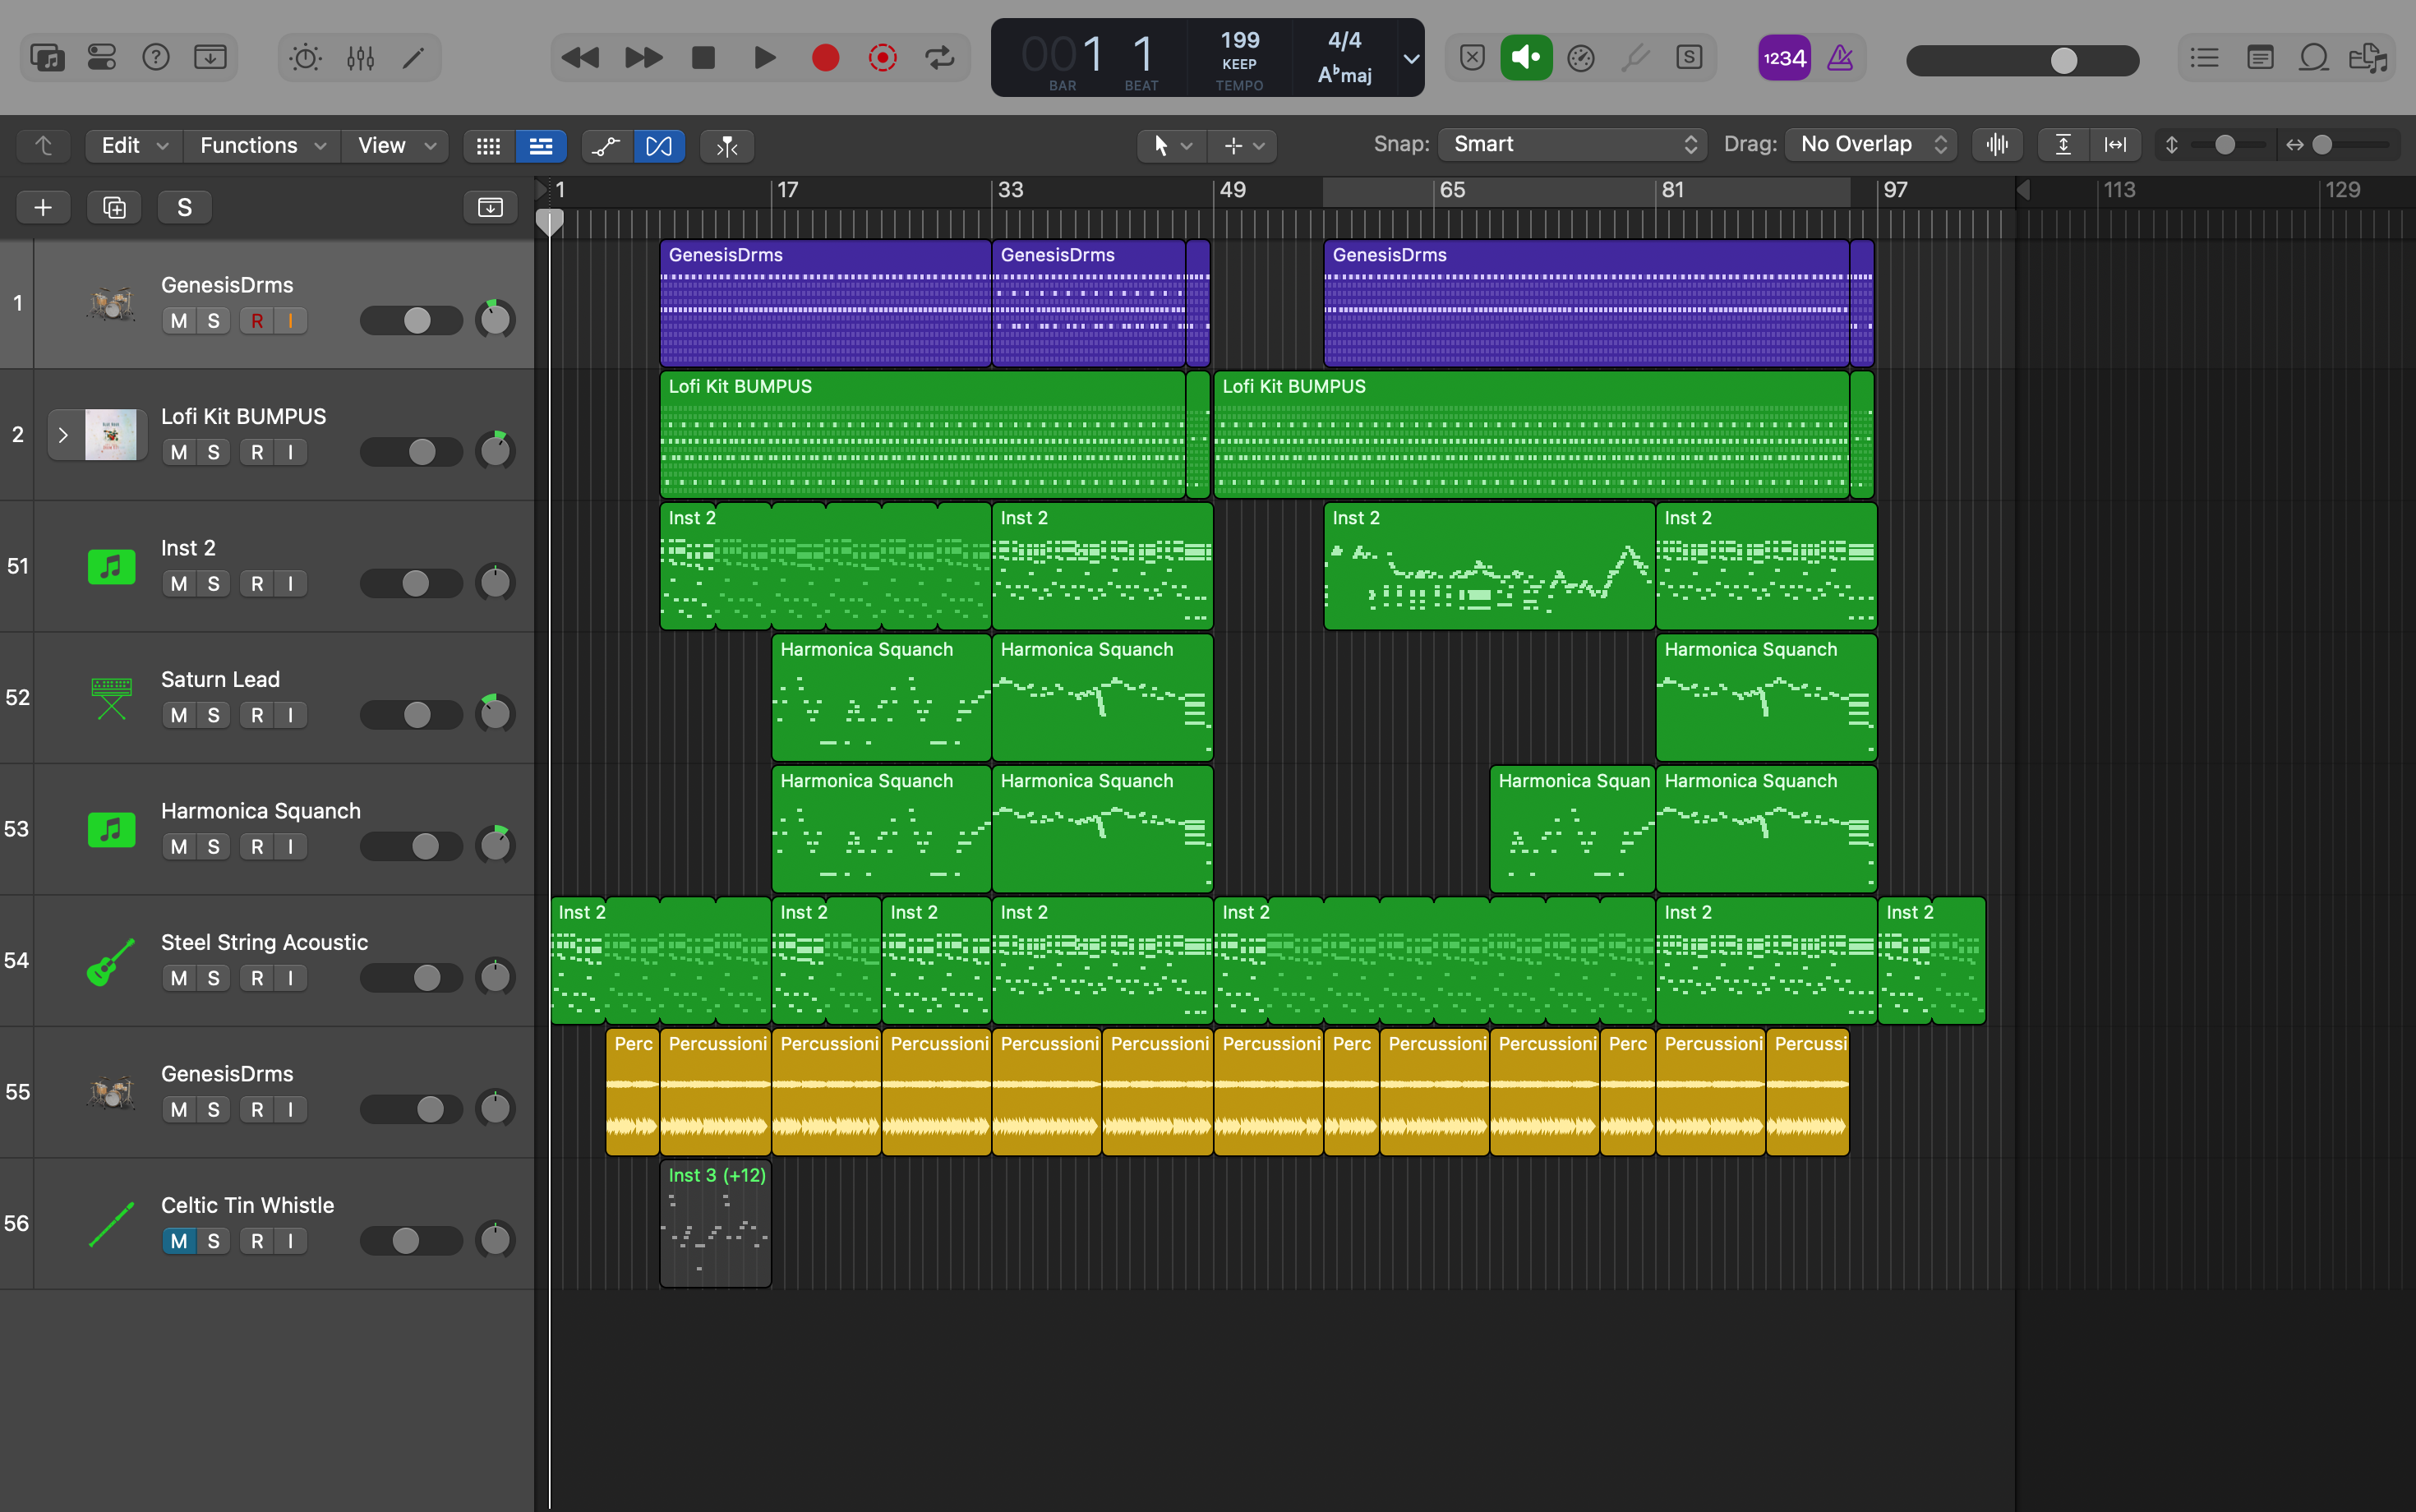Open the Library panel icon
The width and height of the screenshot is (2416, 1512).
[47, 58]
